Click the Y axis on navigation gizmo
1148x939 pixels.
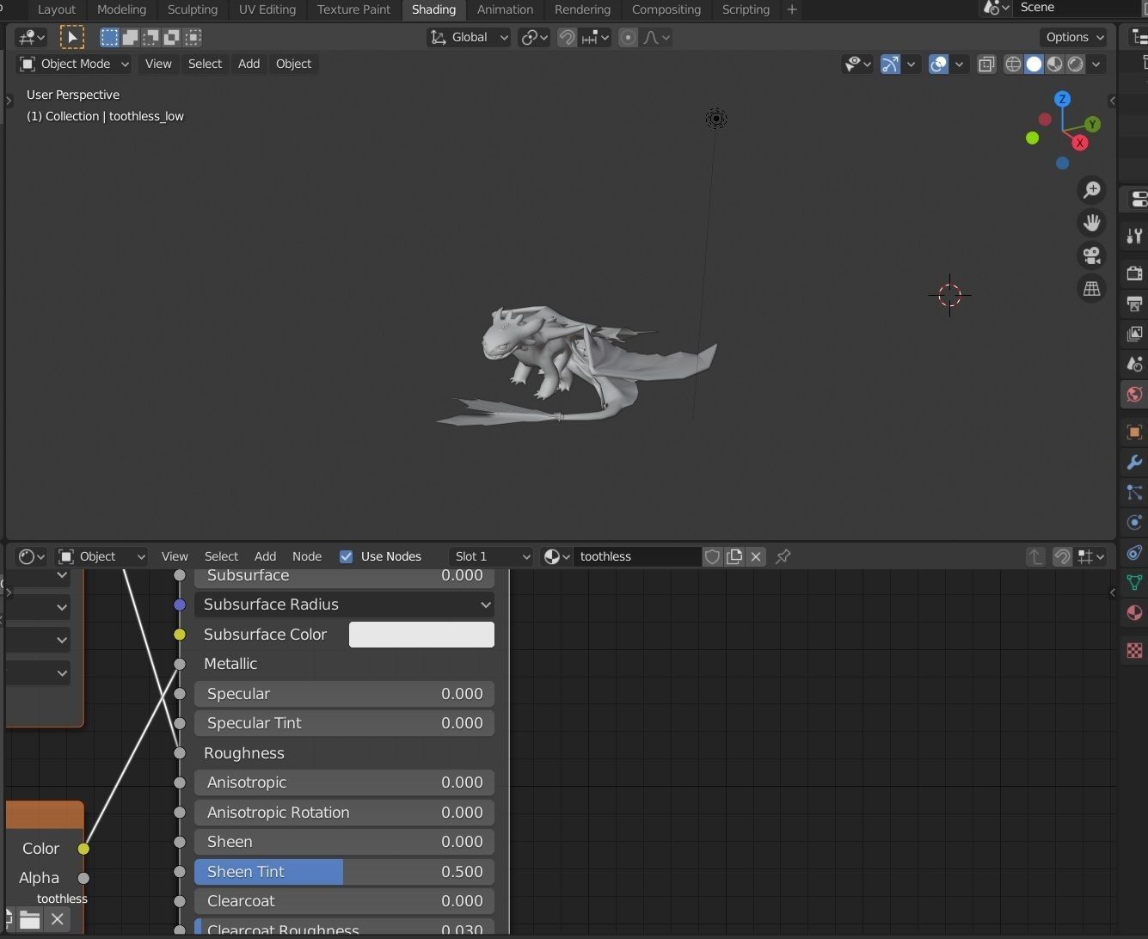[x=1092, y=125]
